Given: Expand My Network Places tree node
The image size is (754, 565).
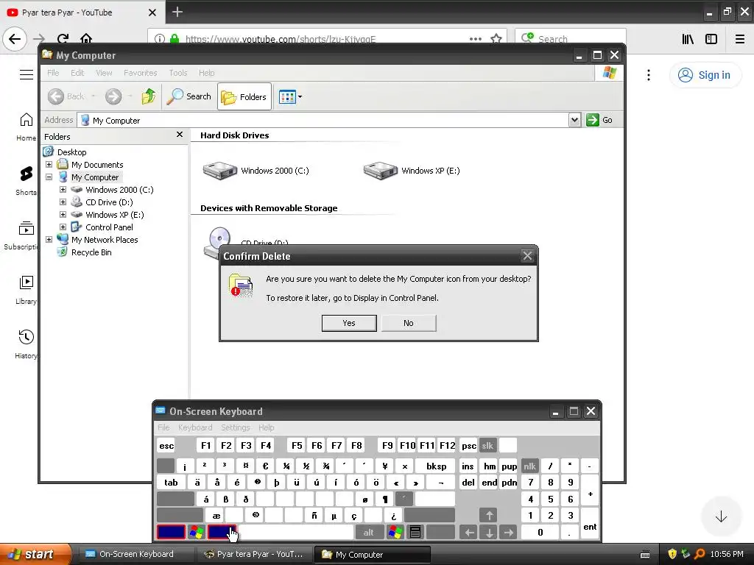Looking at the screenshot, I should tap(49, 239).
